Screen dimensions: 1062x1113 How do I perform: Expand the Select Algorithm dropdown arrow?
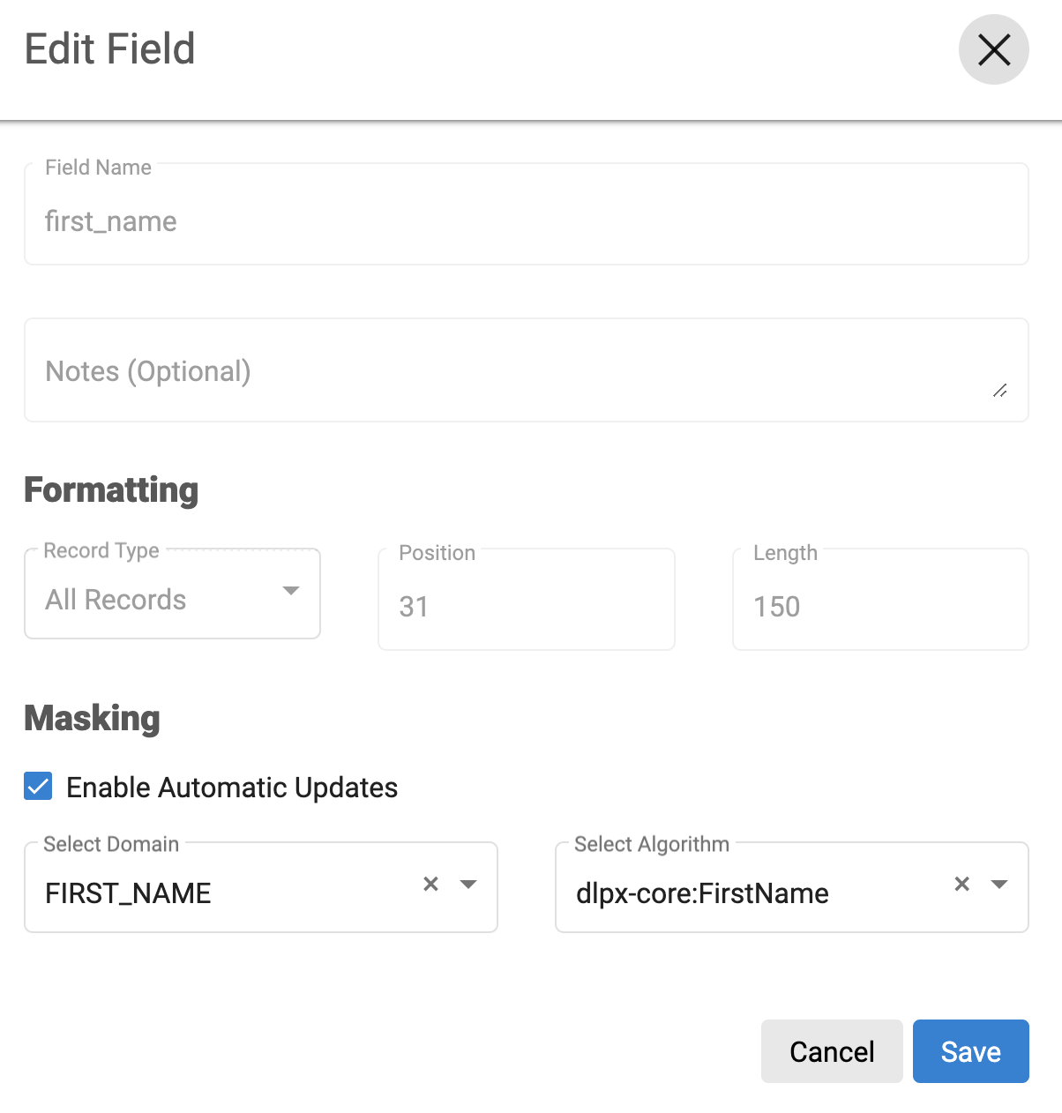tap(999, 885)
